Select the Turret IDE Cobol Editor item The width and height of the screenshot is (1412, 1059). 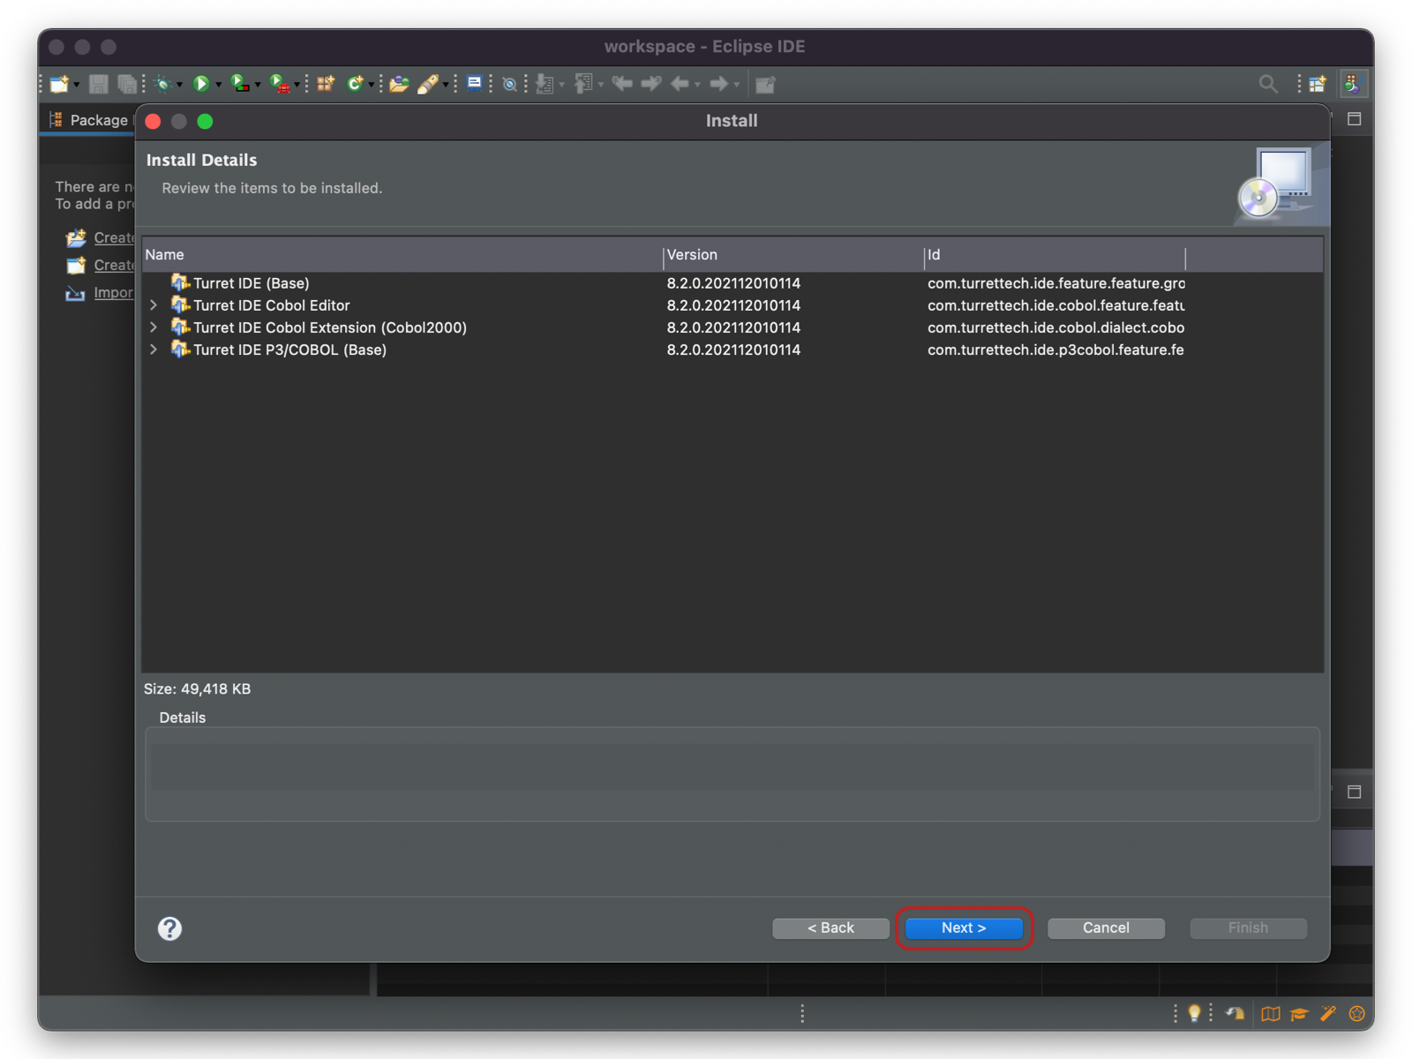272,305
